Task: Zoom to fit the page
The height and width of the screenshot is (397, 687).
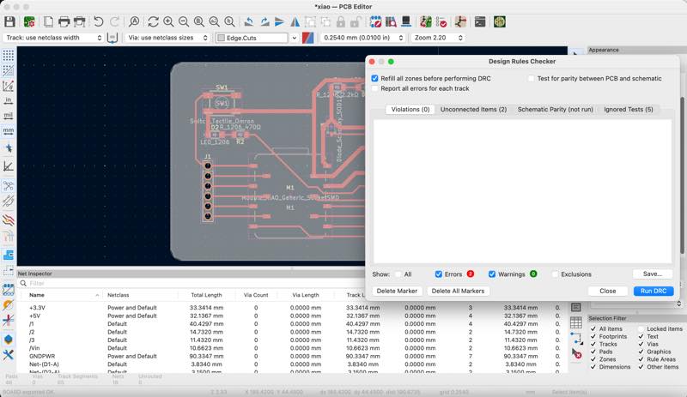Action: tap(198, 21)
